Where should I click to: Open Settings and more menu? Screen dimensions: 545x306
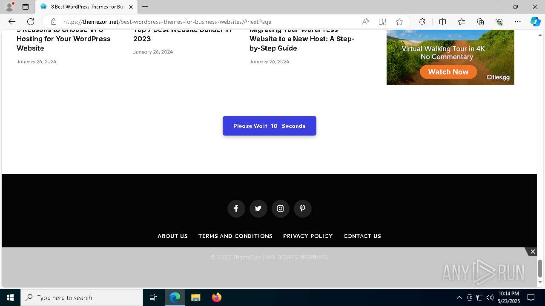click(518, 22)
